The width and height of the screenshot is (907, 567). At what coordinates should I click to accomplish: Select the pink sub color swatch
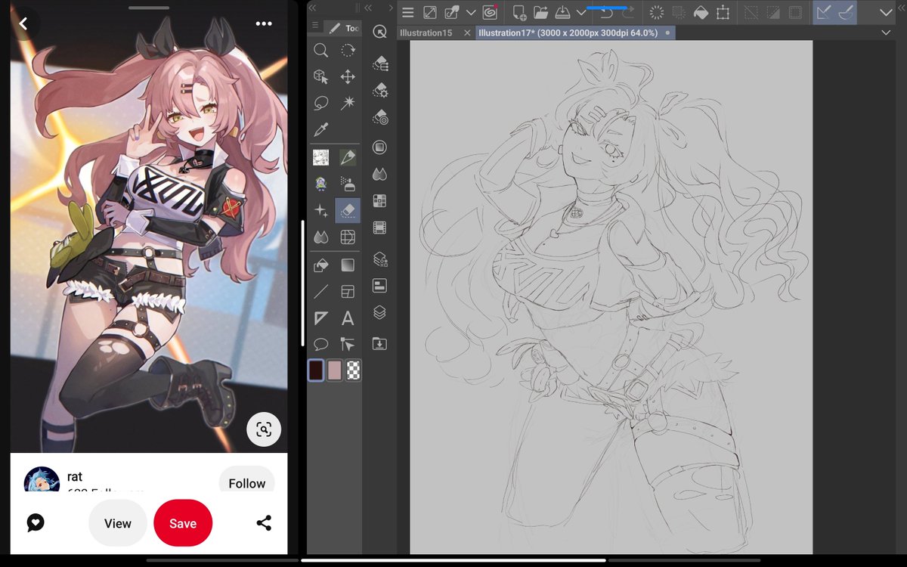[335, 370]
